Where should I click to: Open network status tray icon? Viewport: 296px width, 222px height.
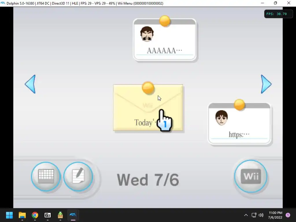(x=254, y=215)
